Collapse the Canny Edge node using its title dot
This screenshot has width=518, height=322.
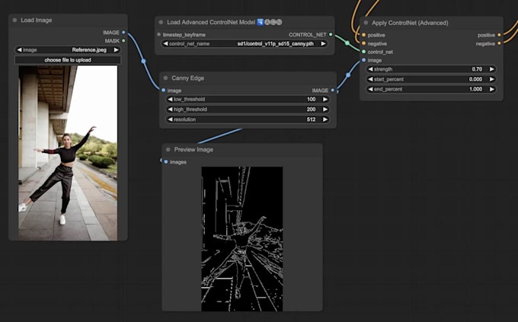pos(165,78)
